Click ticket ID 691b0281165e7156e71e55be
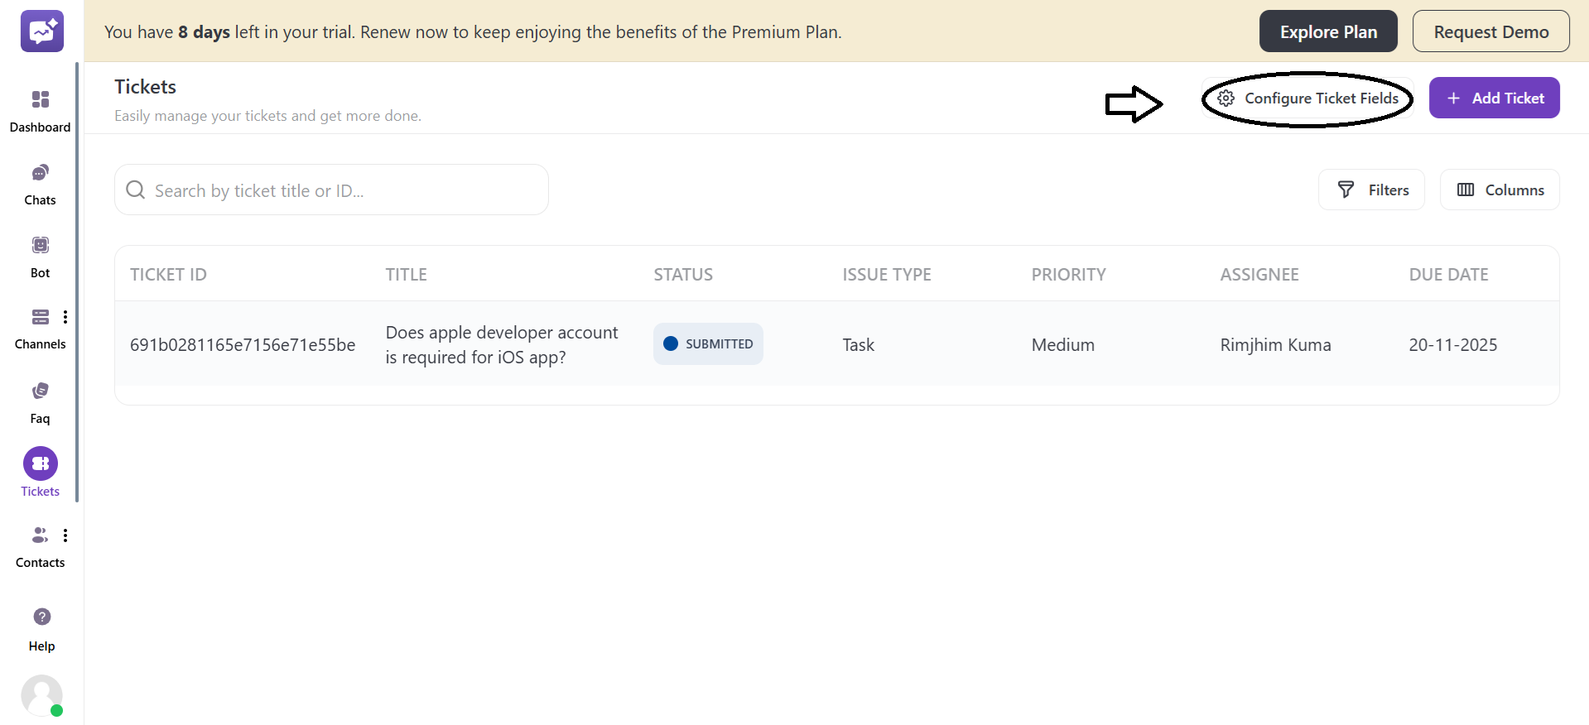The image size is (1589, 725). pyautogui.click(x=243, y=345)
